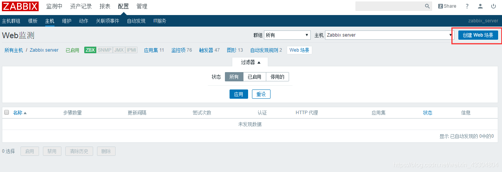Open 自动发现规则 2 link
Image resolution: width=502 pixels, height=172 pixels.
tap(266, 50)
